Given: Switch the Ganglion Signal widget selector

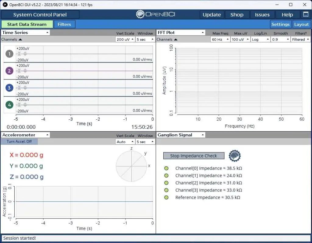Looking at the screenshot, I should (x=181, y=135).
